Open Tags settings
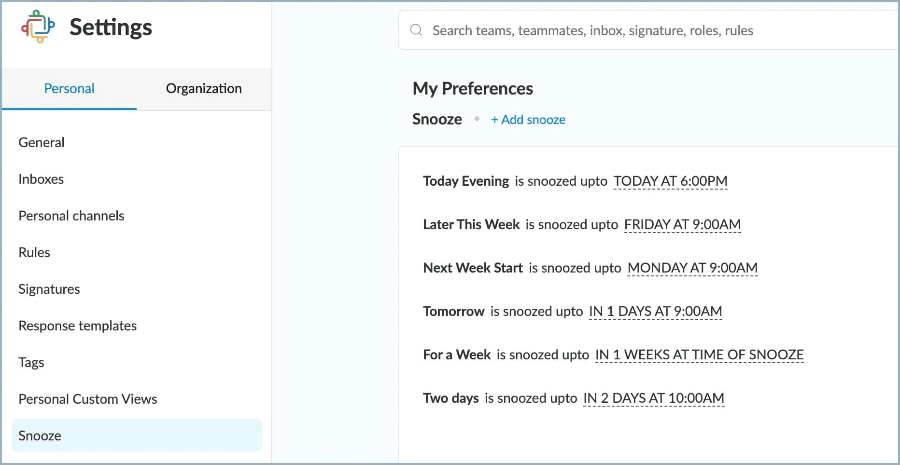Screen dimensions: 900x465 pos(31,362)
